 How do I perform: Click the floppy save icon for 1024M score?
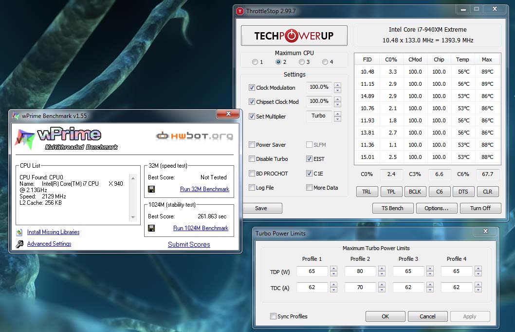pyautogui.click(x=151, y=228)
